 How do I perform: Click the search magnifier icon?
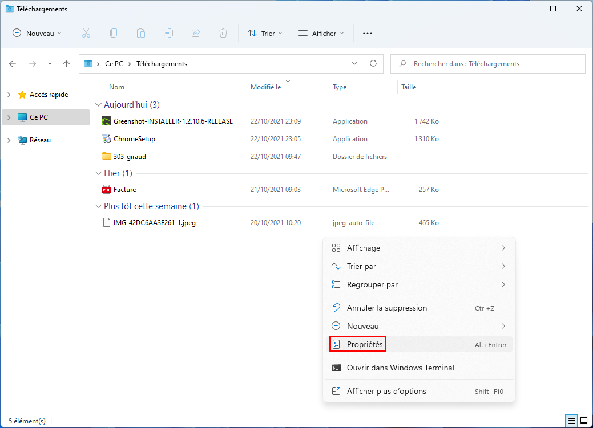click(403, 63)
